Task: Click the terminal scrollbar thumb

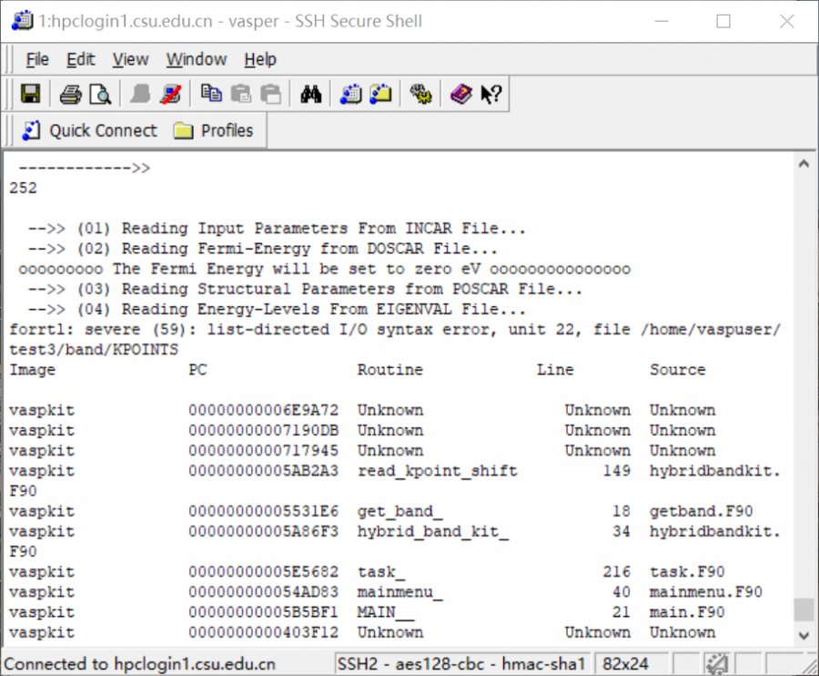Action: (804, 609)
